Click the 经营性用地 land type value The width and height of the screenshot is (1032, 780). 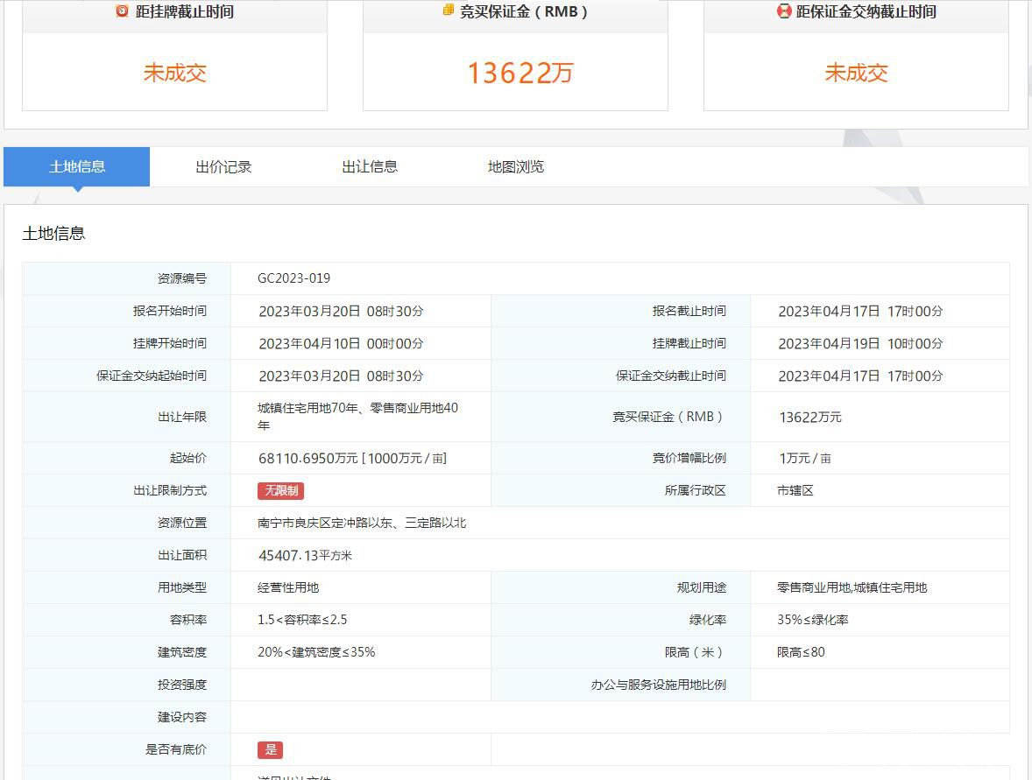tap(288, 588)
